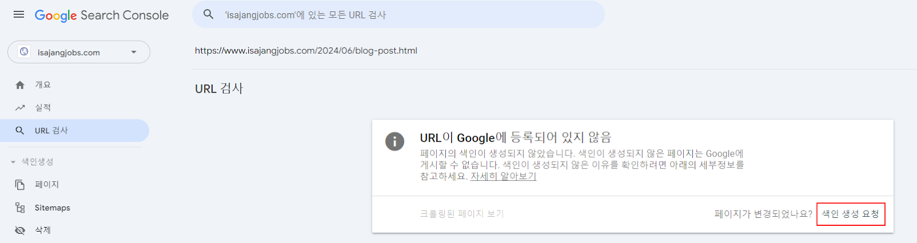Click the Google Search Console logo

[x=102, y=15]
